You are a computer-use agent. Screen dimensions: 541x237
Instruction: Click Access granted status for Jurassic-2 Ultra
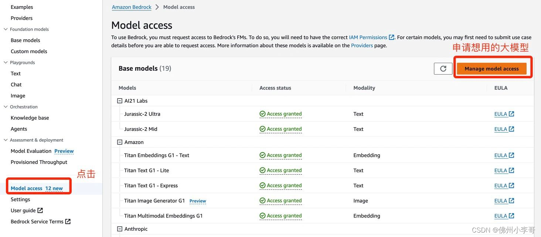pyautogui.click(x=284, y=114)
